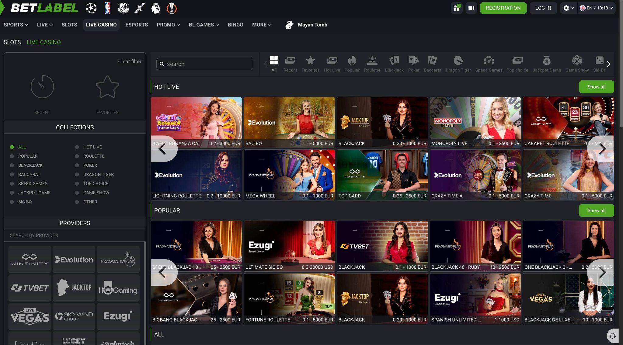Image resolution: width=623 pixels, height=345 pixels.
Task: Open Lightning Roulette game thumbnail
Action: pos(196,175)
